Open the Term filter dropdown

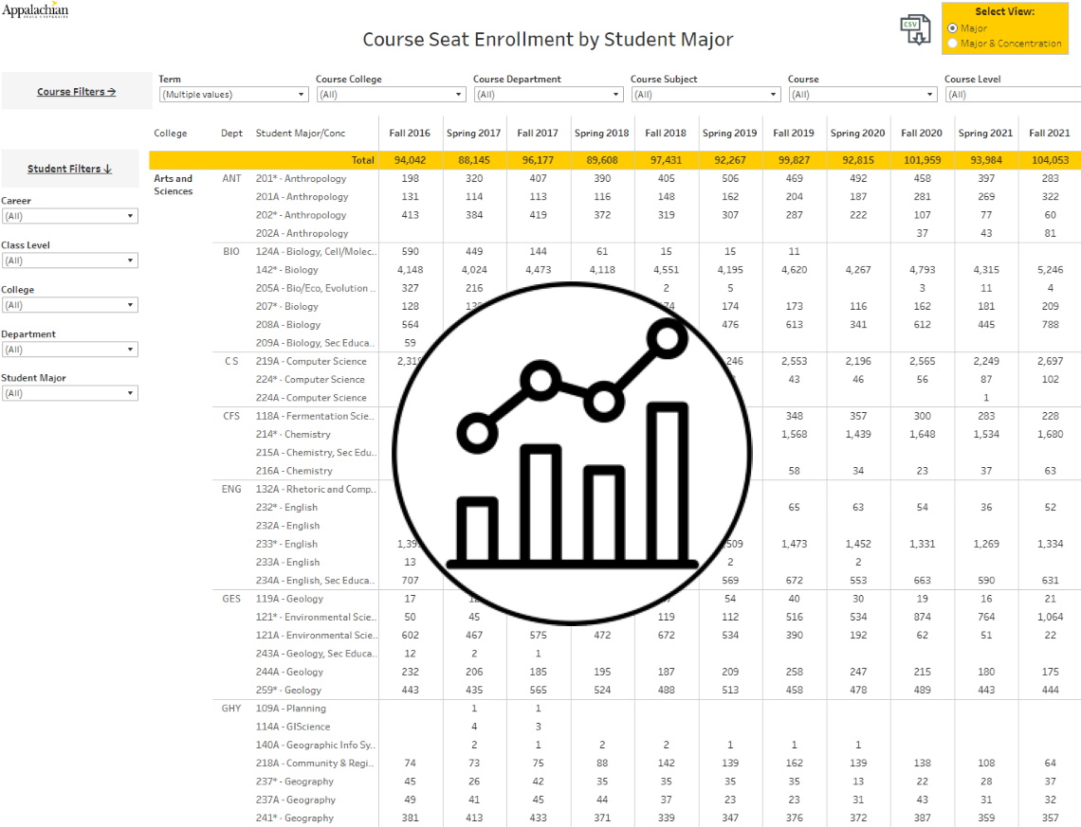[233, 95]
